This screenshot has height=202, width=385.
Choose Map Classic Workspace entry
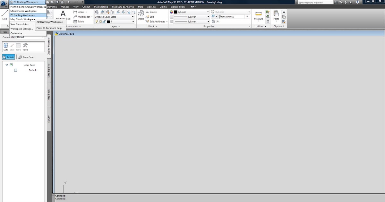click(x=22, y=20)
